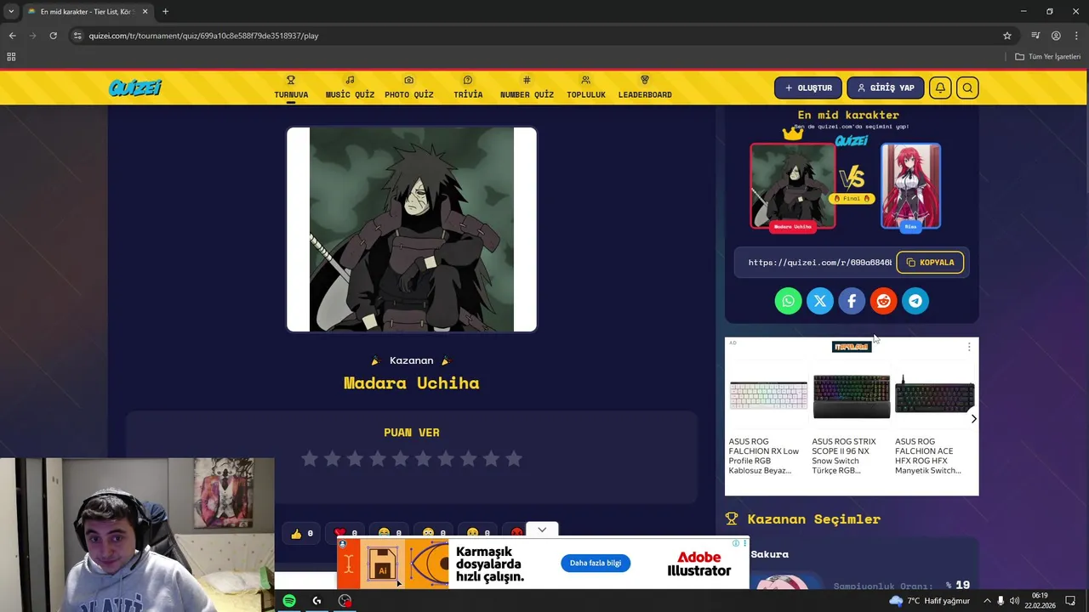Viewport: 1089px width, 612px height.
Task: Click the Rias thumbnail in share card
Action: click(x=910, y=186)
